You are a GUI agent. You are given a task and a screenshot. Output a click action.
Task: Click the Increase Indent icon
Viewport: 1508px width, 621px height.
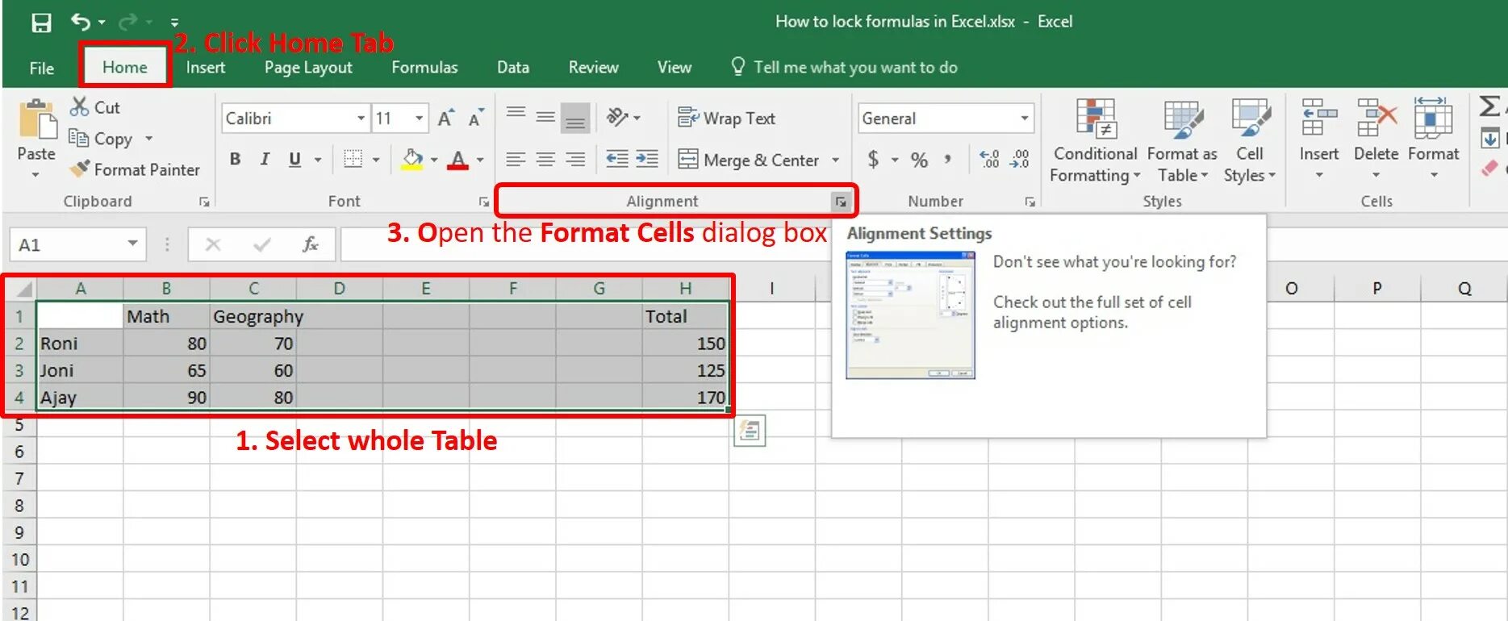tap(647, 159)
